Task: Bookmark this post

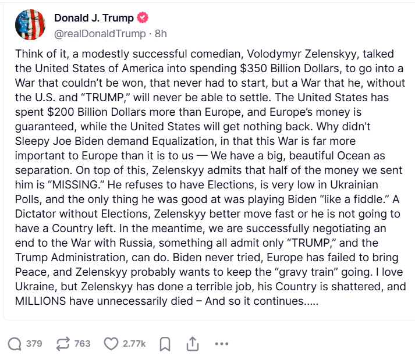Action: [x=165, y=344]
